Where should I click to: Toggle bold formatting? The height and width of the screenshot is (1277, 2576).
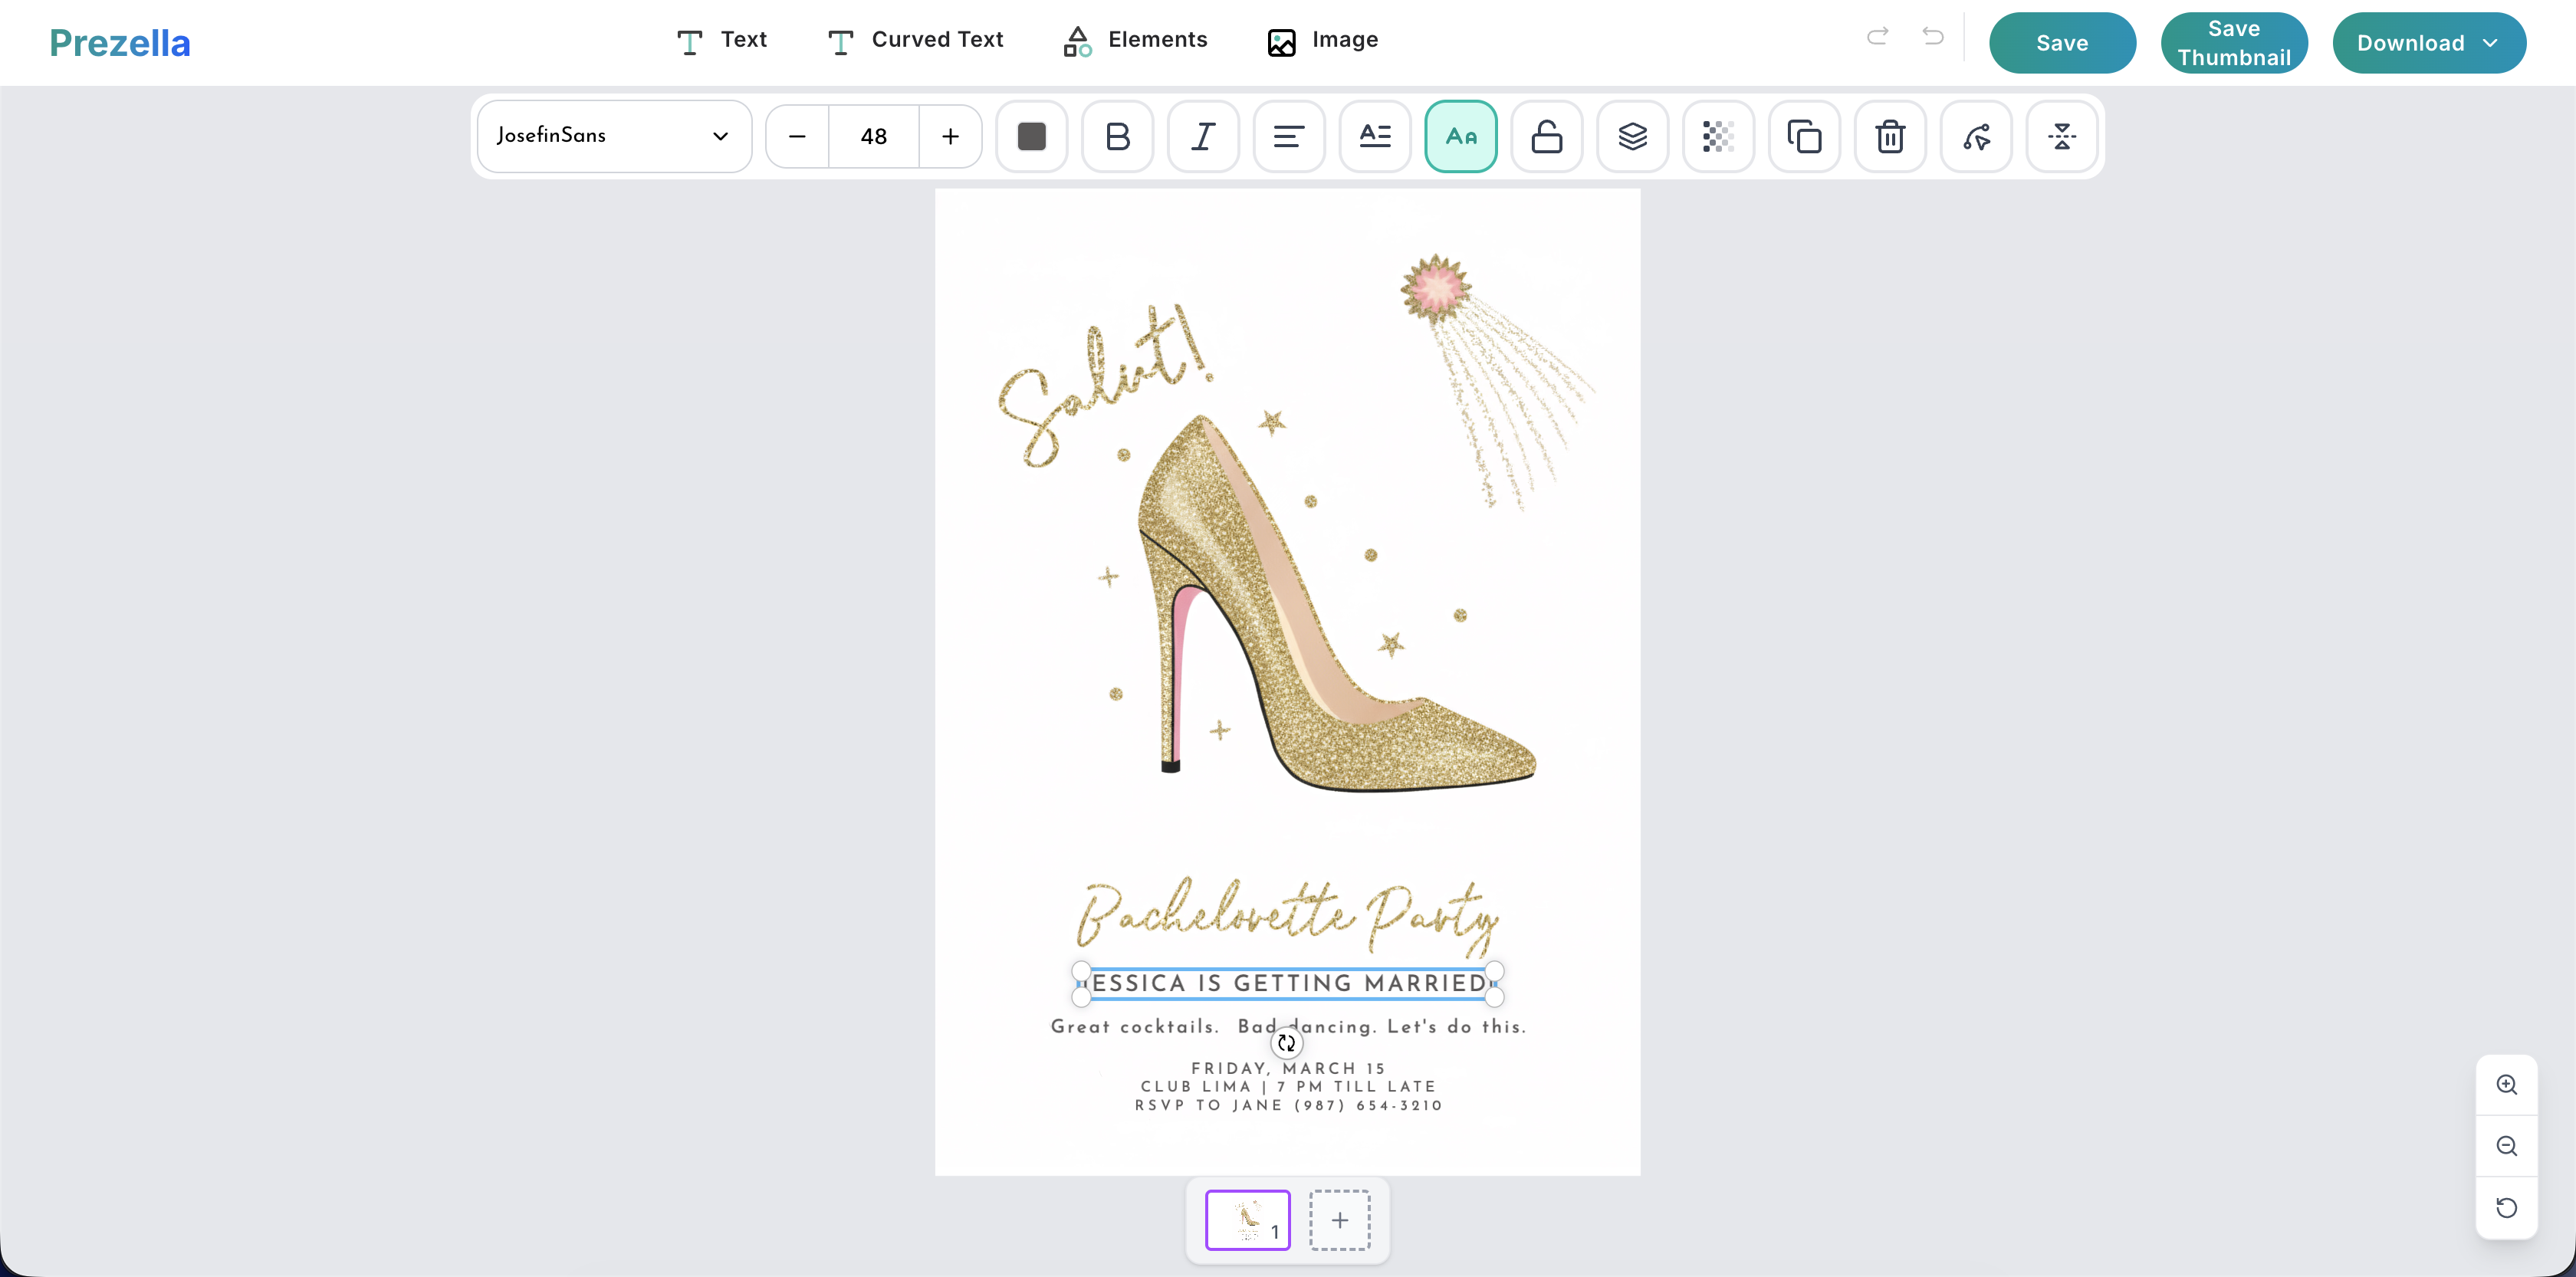pos(1117,136)
